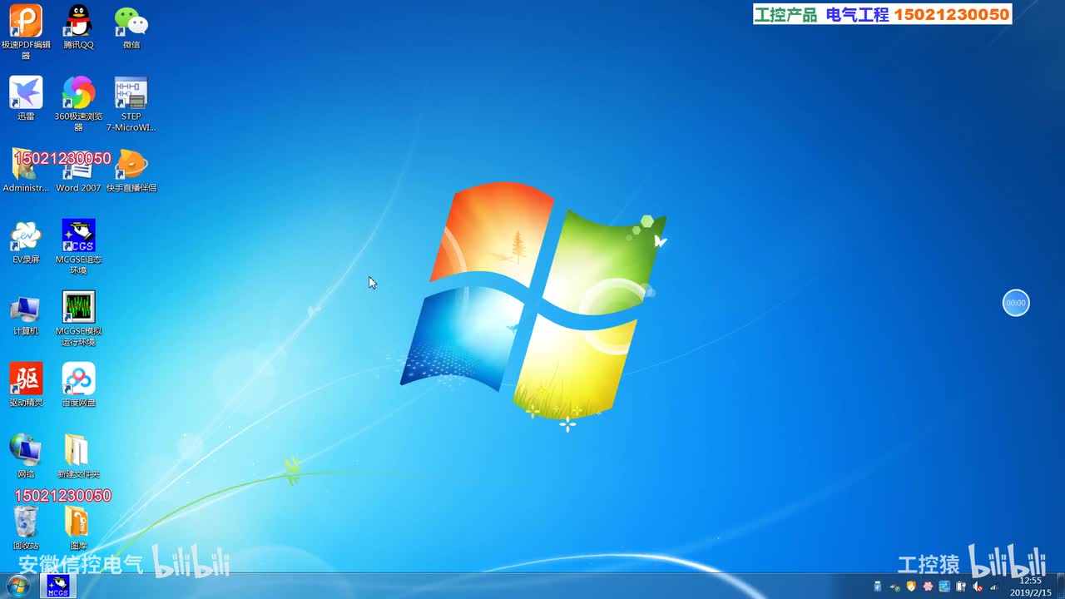Open the Windows Start menu
Screen dimensions: 1065x599
(x=17, y=586)
